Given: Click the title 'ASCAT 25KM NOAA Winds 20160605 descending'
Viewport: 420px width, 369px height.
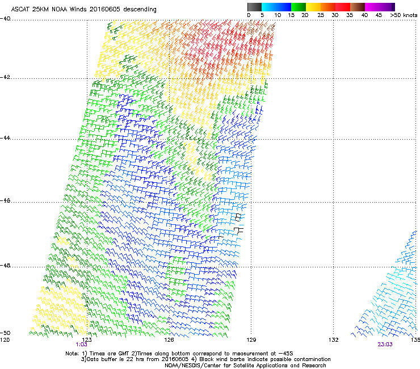Looking at the screenshot, I should click(x=83, y=10).
